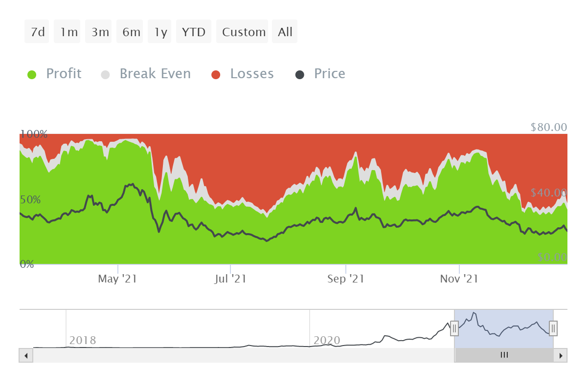The width and height of the screenshot is (587, 391).
Task: Click the right navigator range handle
Action: [553, 328]
